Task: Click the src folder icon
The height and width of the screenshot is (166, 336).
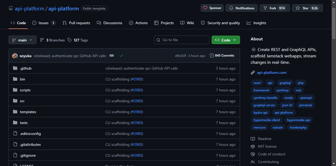Action: [15, 101]
